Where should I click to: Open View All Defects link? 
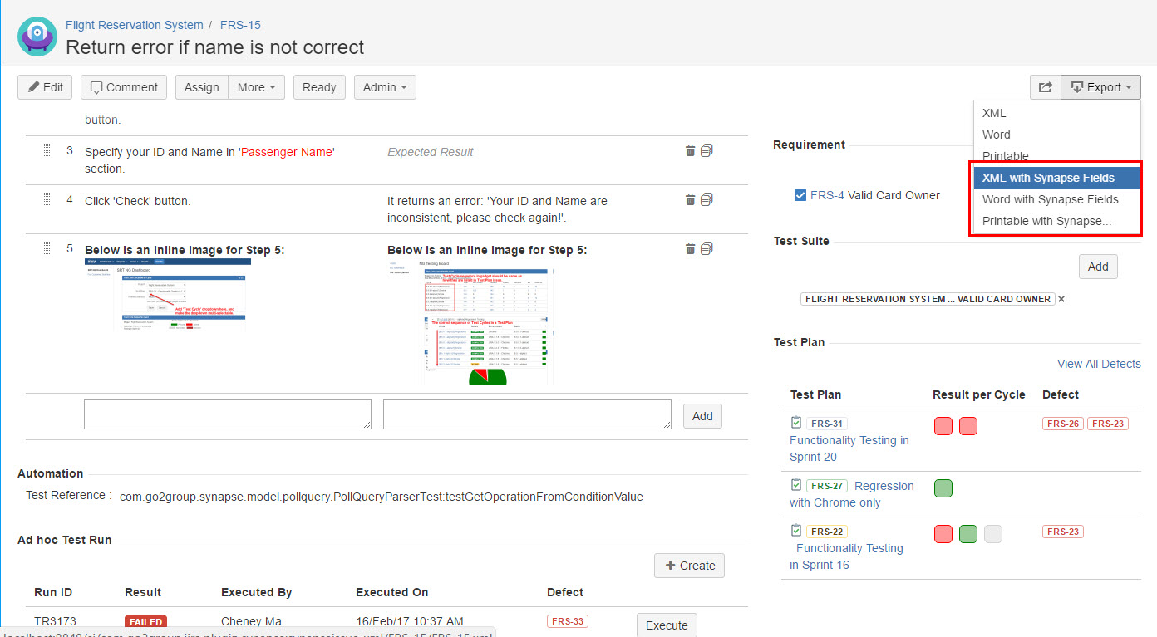tap(1099, 364)
